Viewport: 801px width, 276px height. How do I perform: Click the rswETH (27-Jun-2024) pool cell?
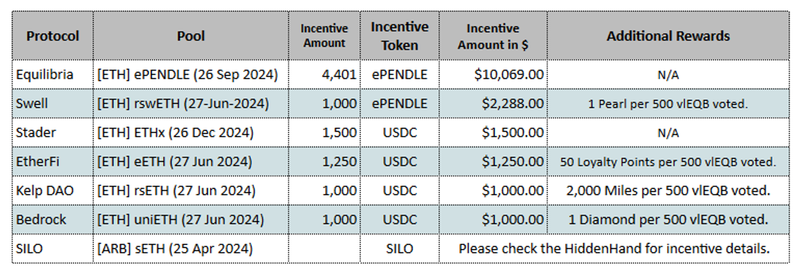tap(183, 103)
